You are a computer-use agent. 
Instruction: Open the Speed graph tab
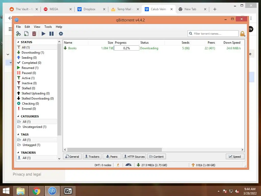click(x=235, y=157)
